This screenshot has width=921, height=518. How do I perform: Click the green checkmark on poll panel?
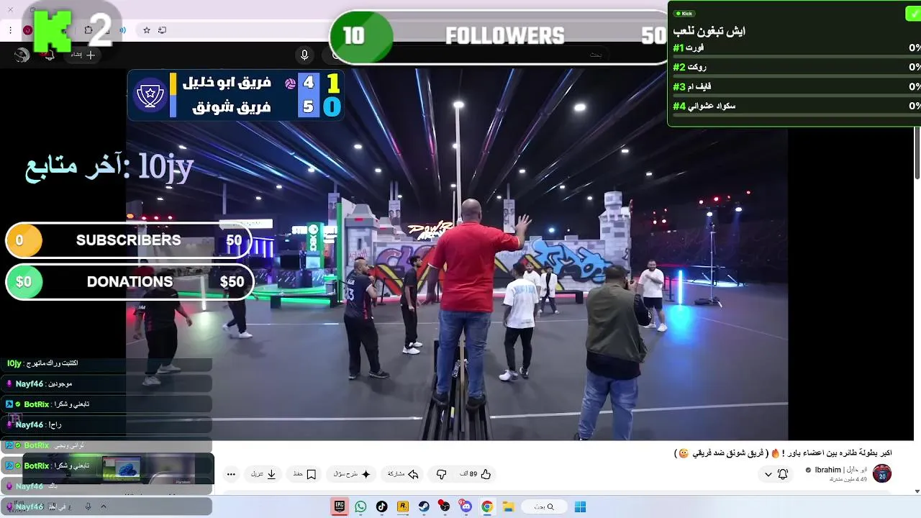tap(912, 13)
